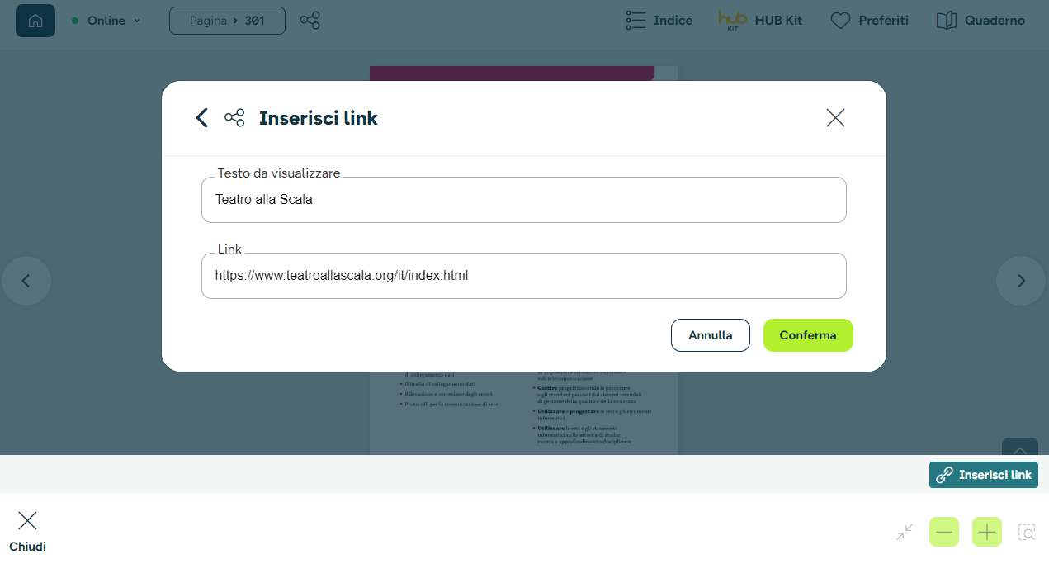Zoom out with the minus button
Screen dimensions: 1049x564
pos(944,532)
